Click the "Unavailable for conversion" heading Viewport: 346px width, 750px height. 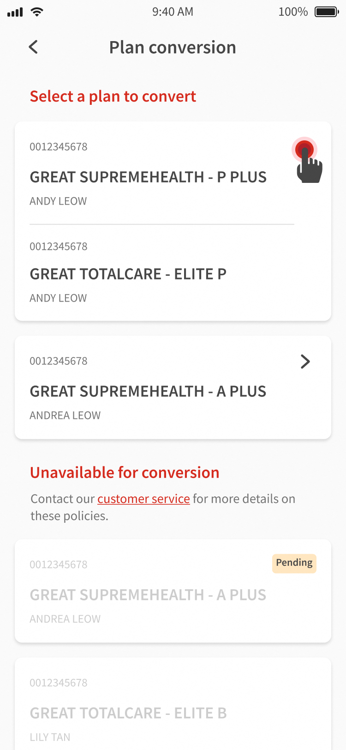(x=125, y=473)
